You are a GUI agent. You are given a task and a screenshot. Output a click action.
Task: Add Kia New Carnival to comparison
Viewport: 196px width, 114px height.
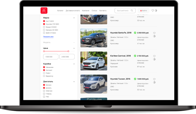pyautogui.click(x=154, y=59)
